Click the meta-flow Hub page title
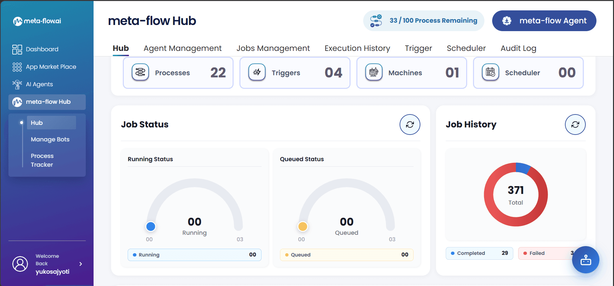The height and width of the screenshot is (286, 614). [x=152, y=21]
